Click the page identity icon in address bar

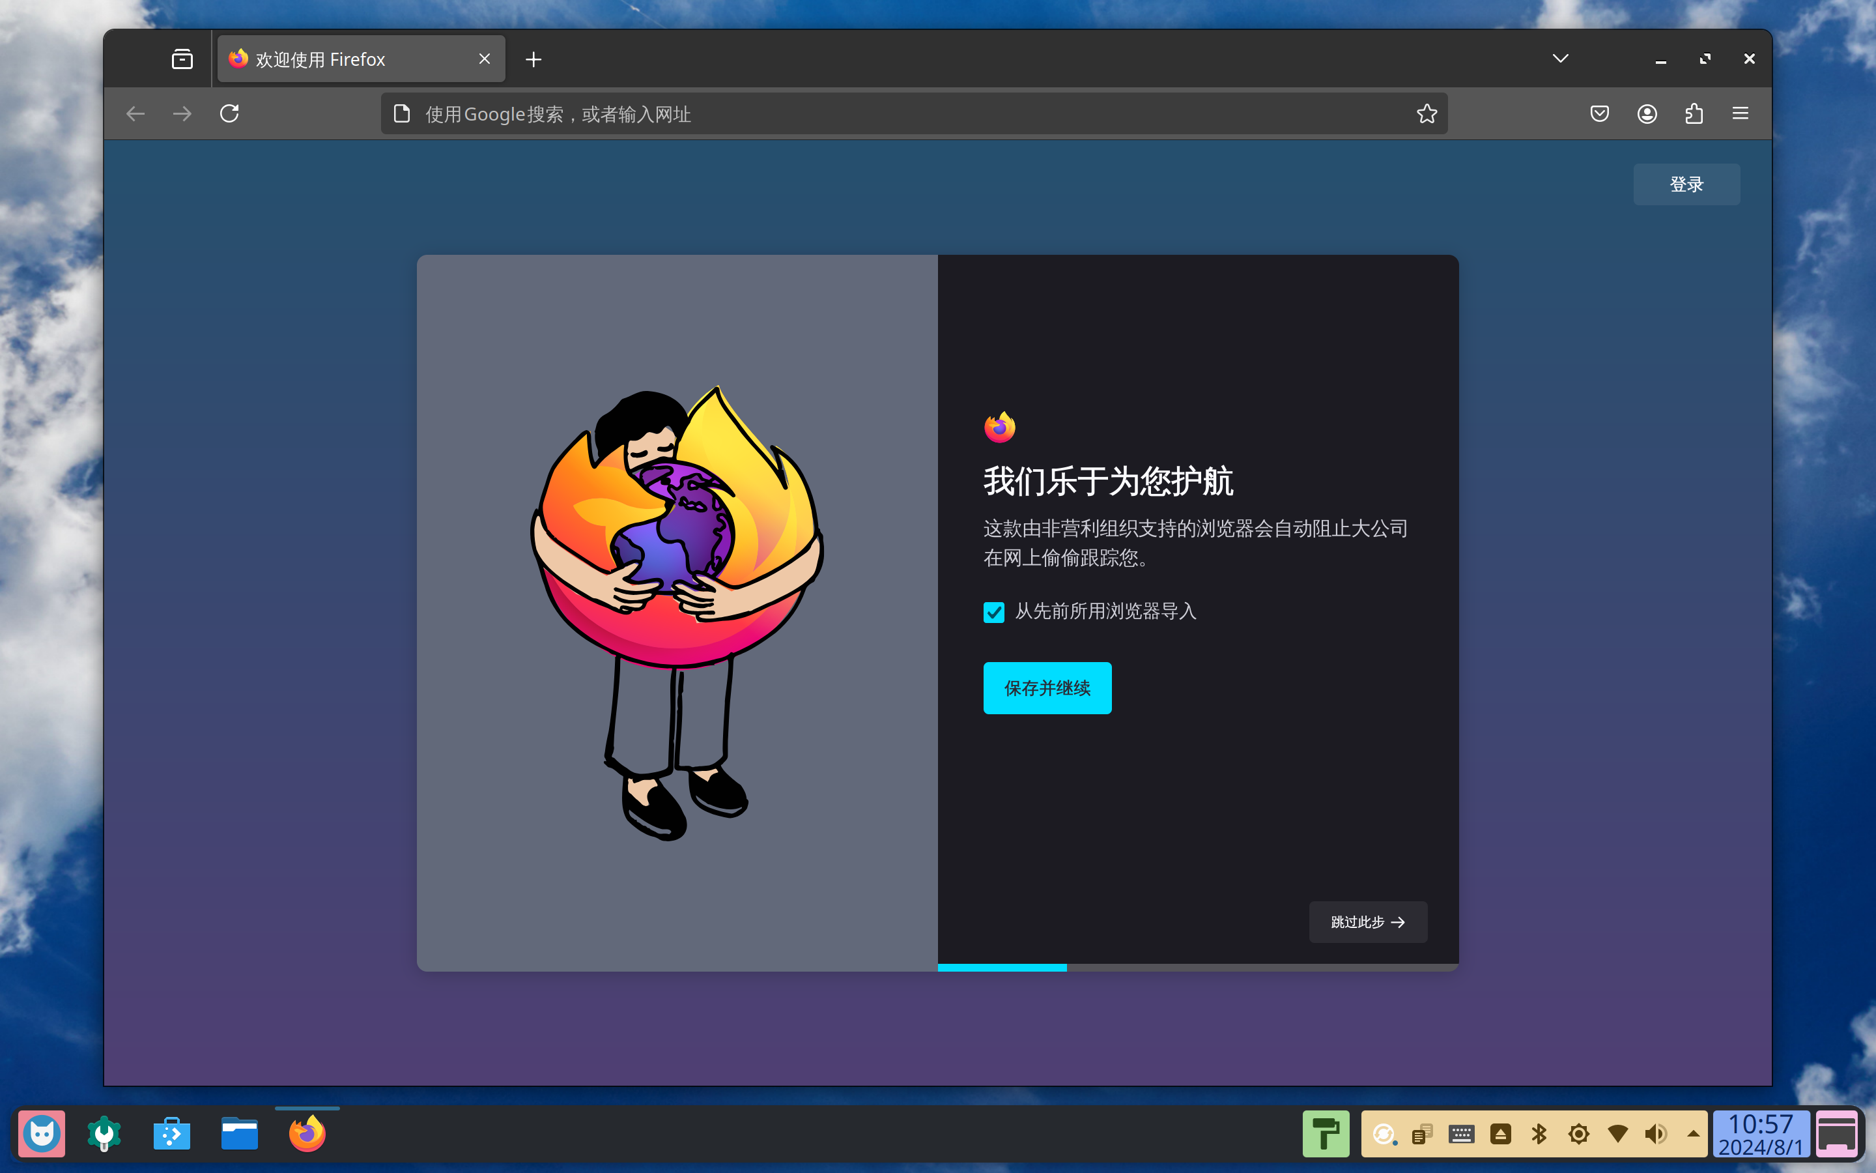(401, 114)
